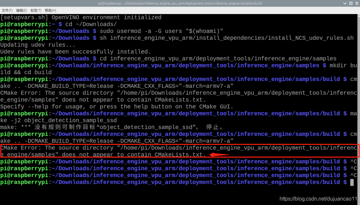Click the scrollbar on the right edge
The width and height of the screenshot is (360, 205).
[x=358, y=98]
